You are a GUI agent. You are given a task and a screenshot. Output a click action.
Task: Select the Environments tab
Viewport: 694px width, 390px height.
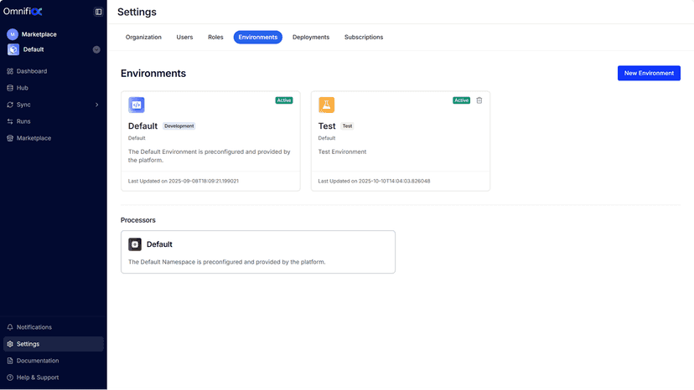coord(258,37)
